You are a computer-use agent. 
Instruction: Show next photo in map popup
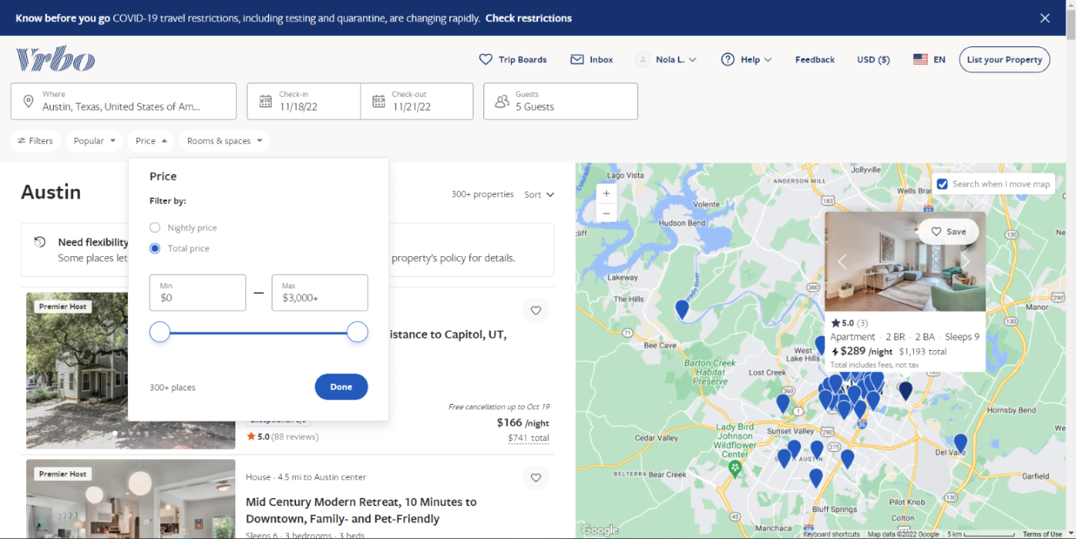pyautogui.click(x=965, y=261)
